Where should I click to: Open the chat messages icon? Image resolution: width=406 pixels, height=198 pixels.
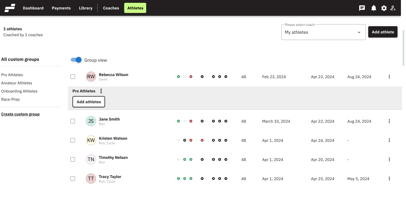click(x=362, y=8)
